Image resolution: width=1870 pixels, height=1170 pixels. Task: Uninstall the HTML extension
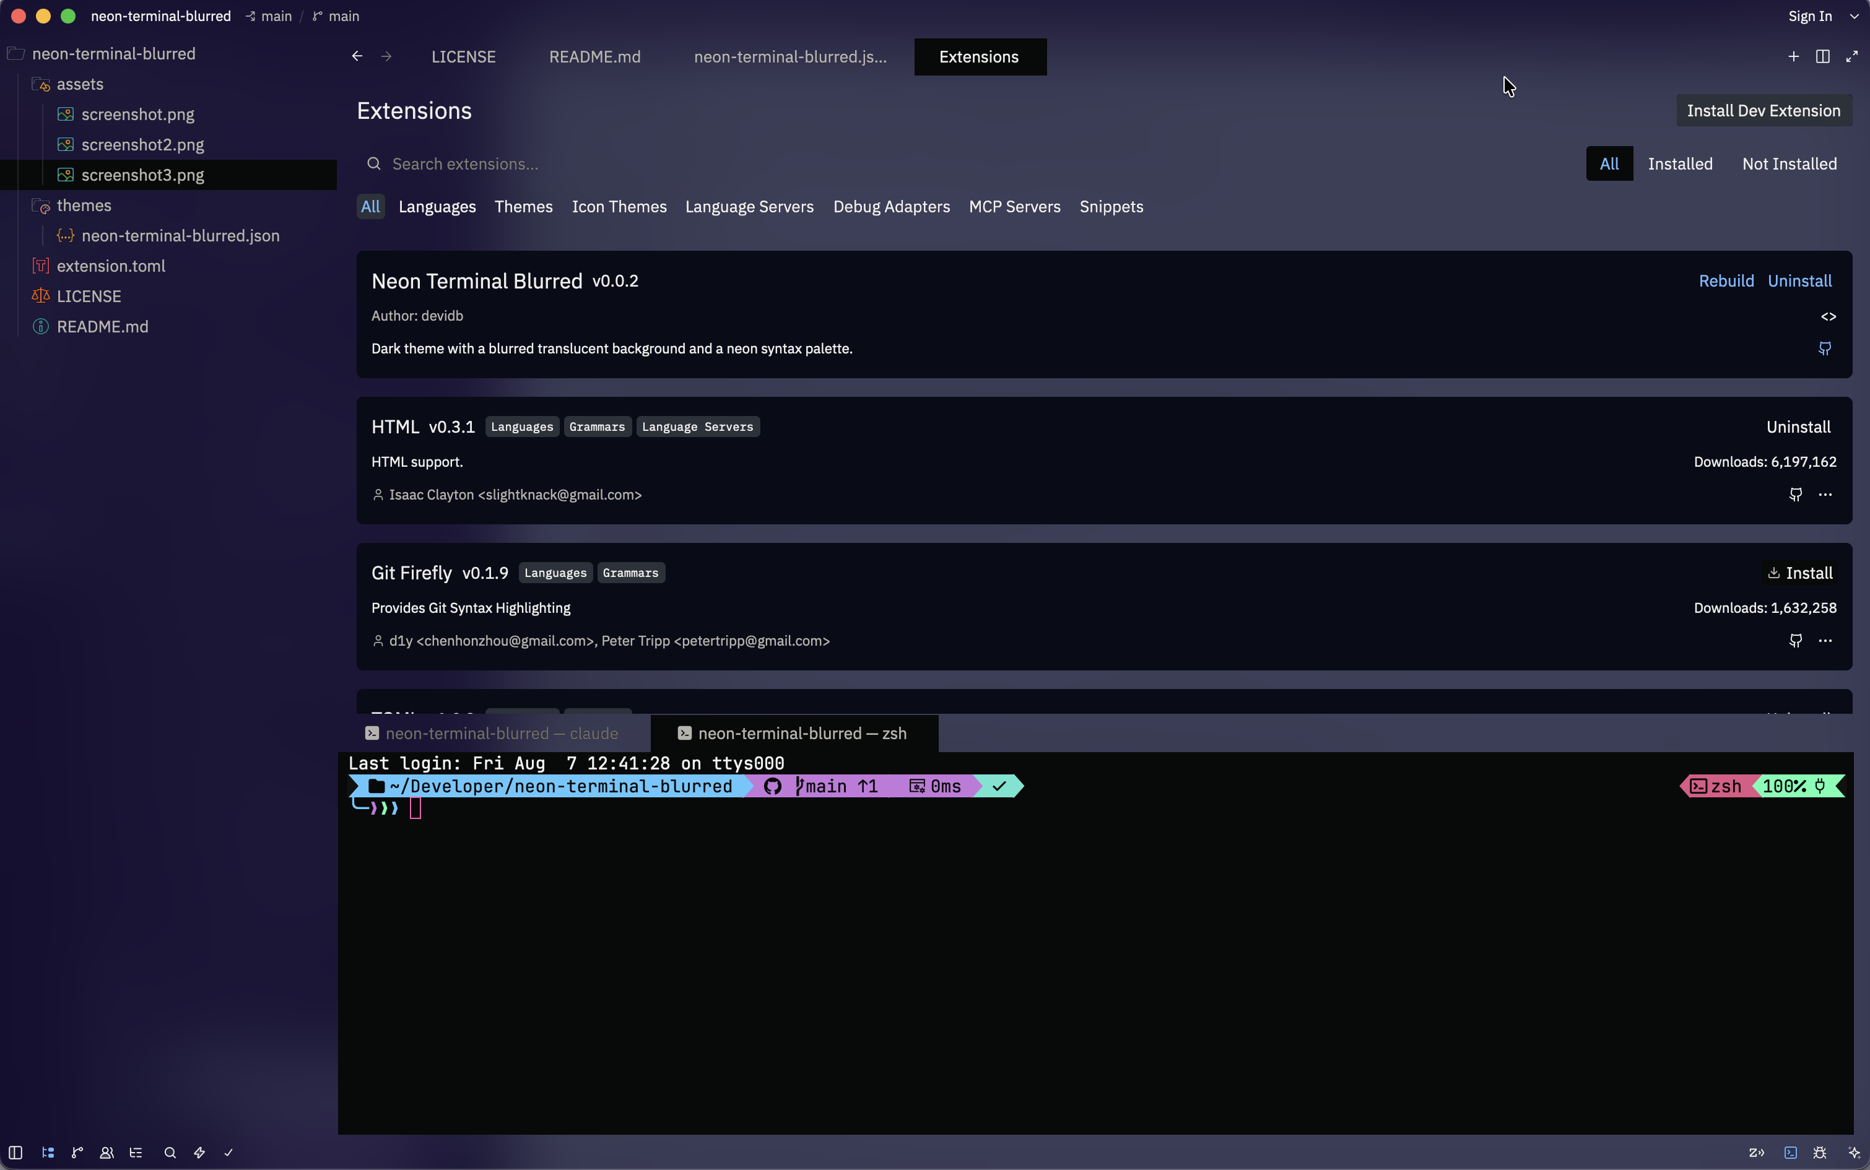(x=1798, y=427)
